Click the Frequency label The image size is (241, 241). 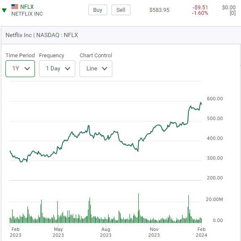(x=52, y=56)
